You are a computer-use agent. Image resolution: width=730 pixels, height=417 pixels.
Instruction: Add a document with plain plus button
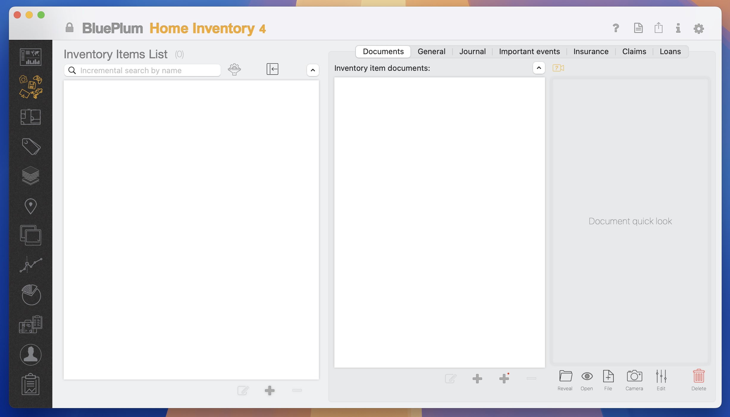click(477, 379)
